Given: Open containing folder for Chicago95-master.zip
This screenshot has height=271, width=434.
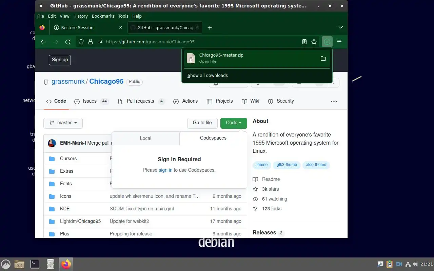Looking at the screenshot, I should (323, 59).
